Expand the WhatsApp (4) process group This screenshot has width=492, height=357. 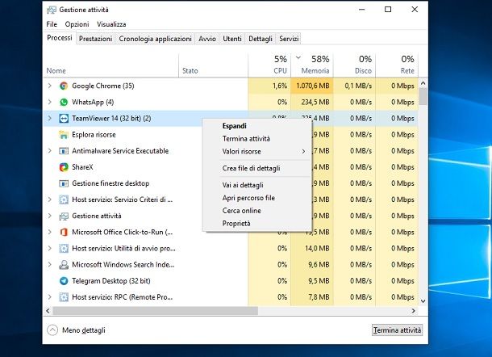coord(49,102)
